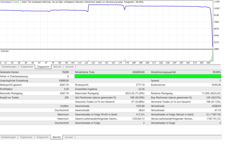The width and height of the screenshot is (227, 145).
Task: Open Einstellungen tab in bottom tab row
Action: pos(8,137)
